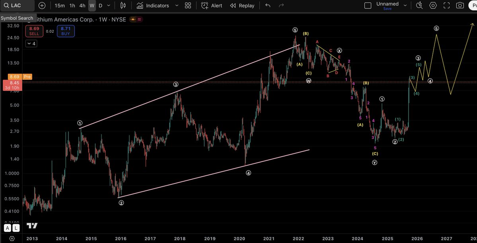Screen dimensions: 477x243
Task: Open the quick search lightning icon
Action: (419, 6)
